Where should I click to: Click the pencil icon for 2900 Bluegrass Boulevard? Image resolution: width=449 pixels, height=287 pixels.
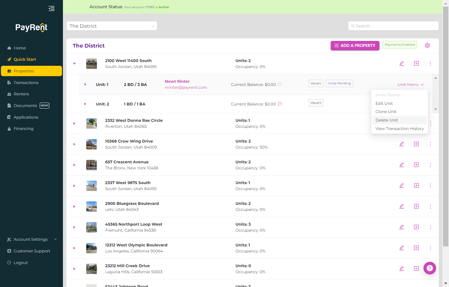pos(401,206)
